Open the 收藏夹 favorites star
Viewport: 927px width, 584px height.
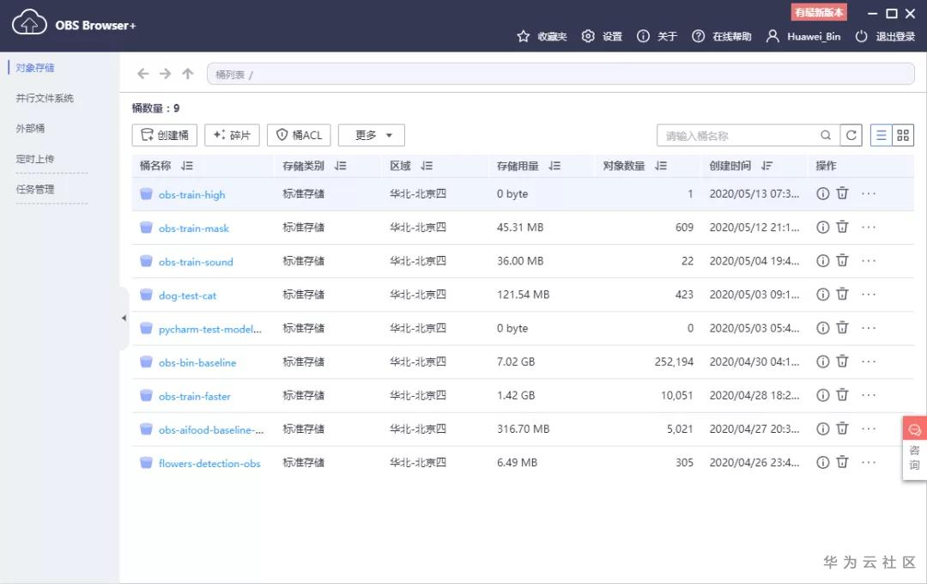coord(542,37)
